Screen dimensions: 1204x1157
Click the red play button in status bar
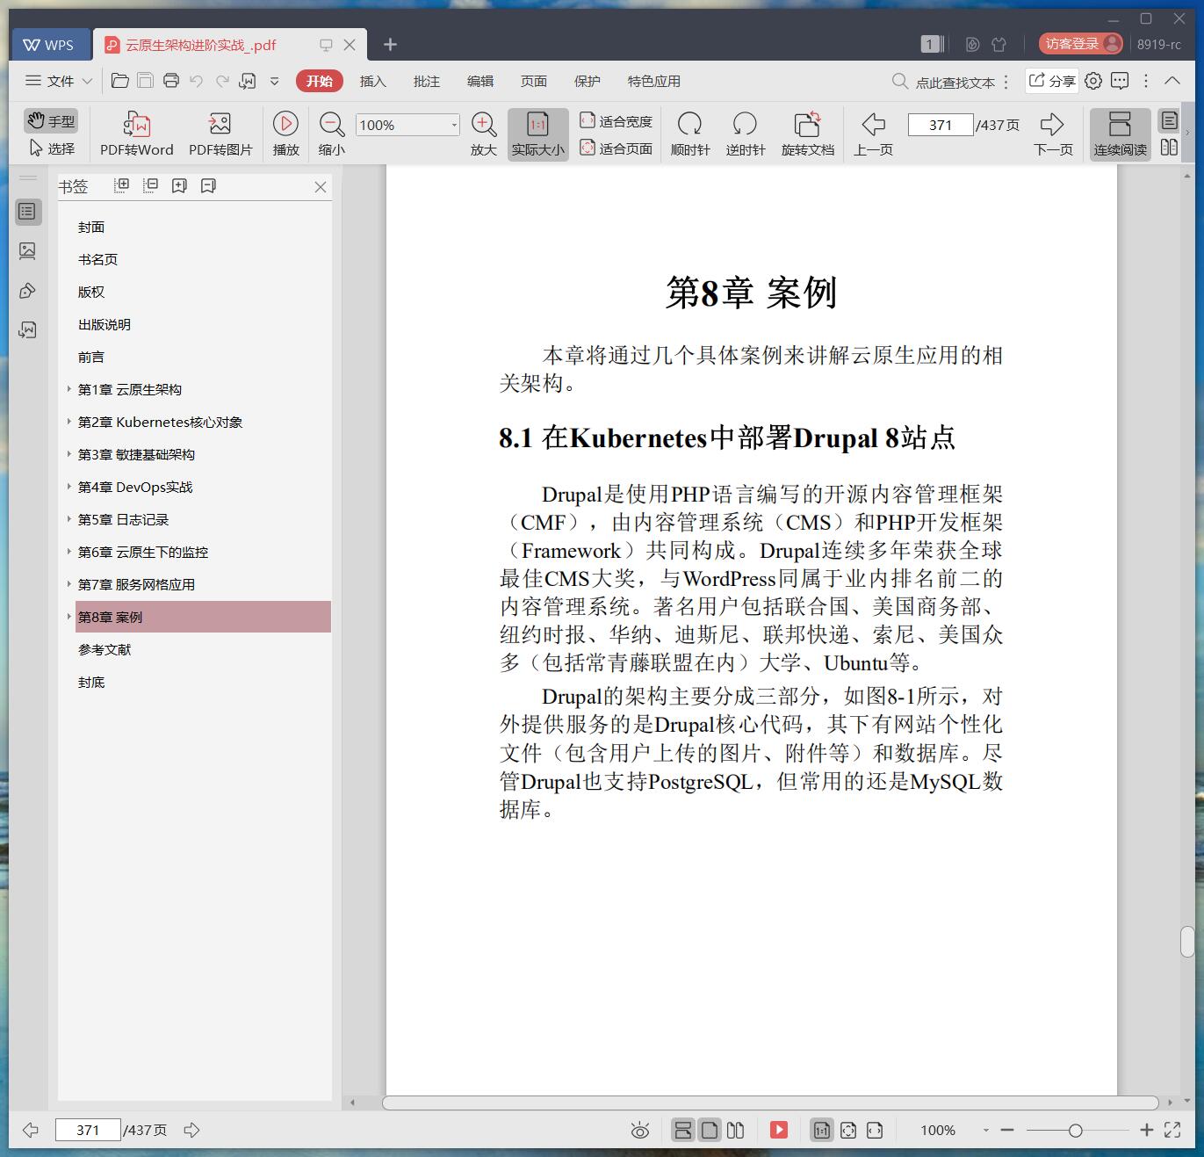click(779, 1130)
